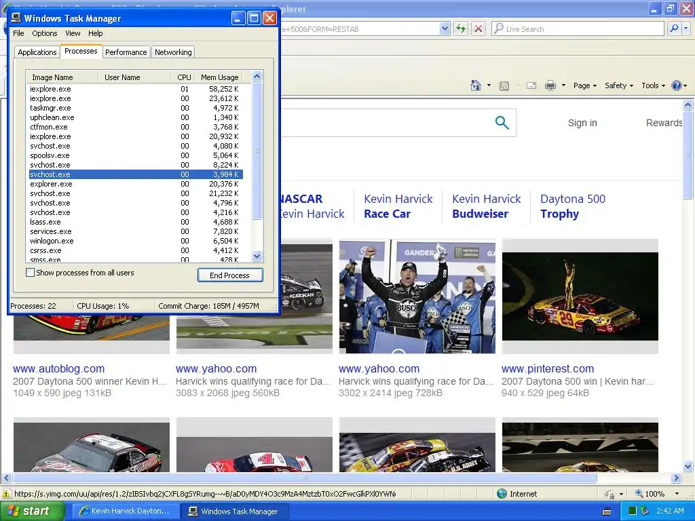Open the View menu in Task Manager
This screenshot has width=695, height=521.
click(x=73, y=33)
